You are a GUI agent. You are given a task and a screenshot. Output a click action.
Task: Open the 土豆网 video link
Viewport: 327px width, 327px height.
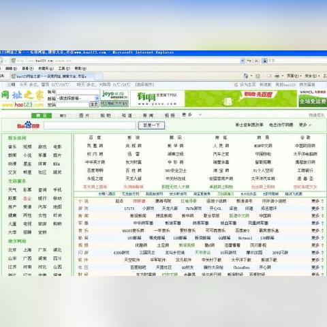pyautogui.click(x=163, y=245)
